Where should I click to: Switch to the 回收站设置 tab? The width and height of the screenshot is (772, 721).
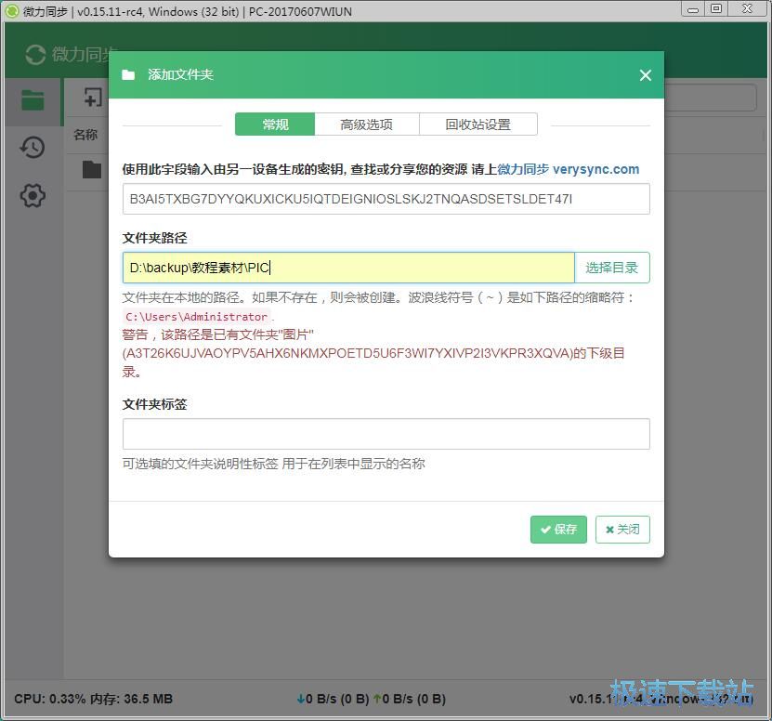coord(478,125)
